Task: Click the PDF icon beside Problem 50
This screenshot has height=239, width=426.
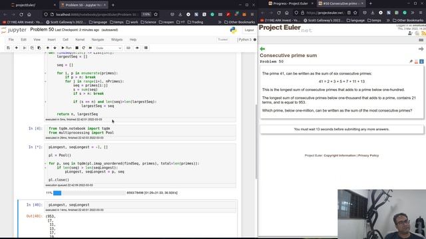Action: click(x=416, y=62)
